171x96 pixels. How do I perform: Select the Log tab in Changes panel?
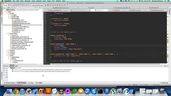16,66
